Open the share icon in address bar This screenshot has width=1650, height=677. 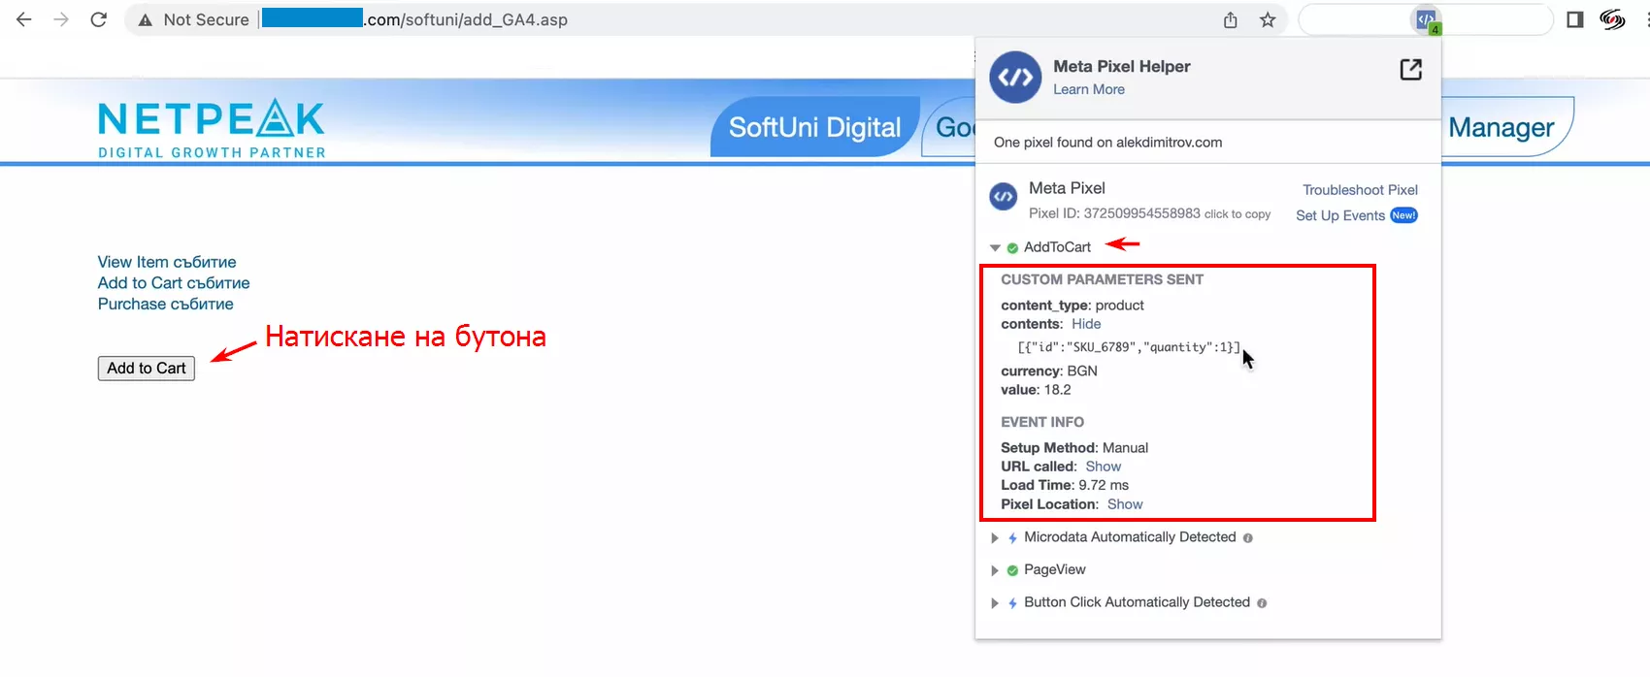1231,19
